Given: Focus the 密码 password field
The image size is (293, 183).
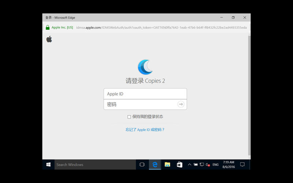Looking at the screenshot, I should click(x=145, y=104).
